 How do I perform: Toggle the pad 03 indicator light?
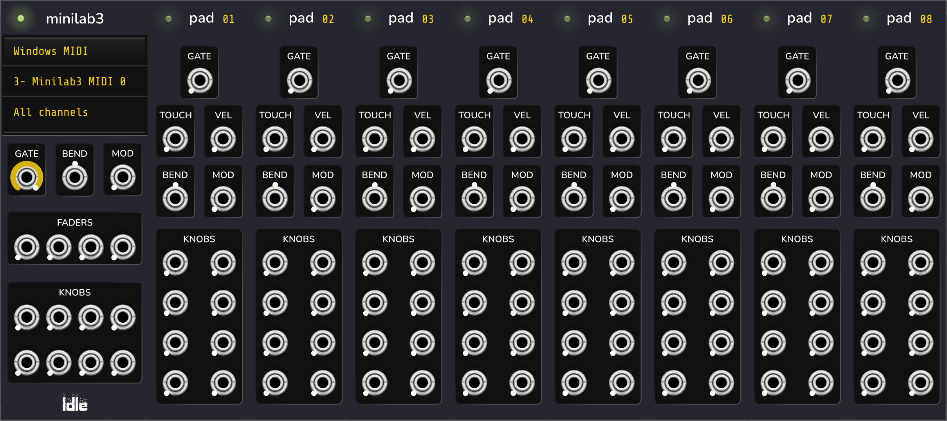coord(368,18)
